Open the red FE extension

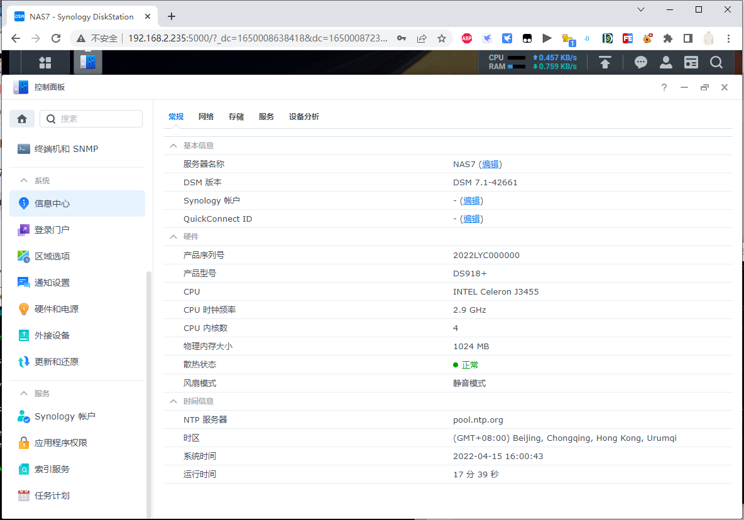628,38
